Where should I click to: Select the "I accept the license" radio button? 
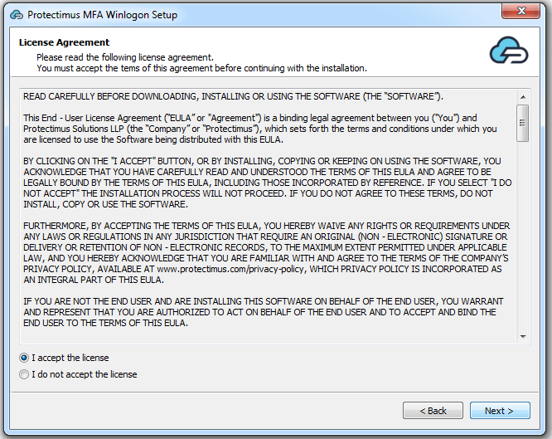(x=23, y=358)
